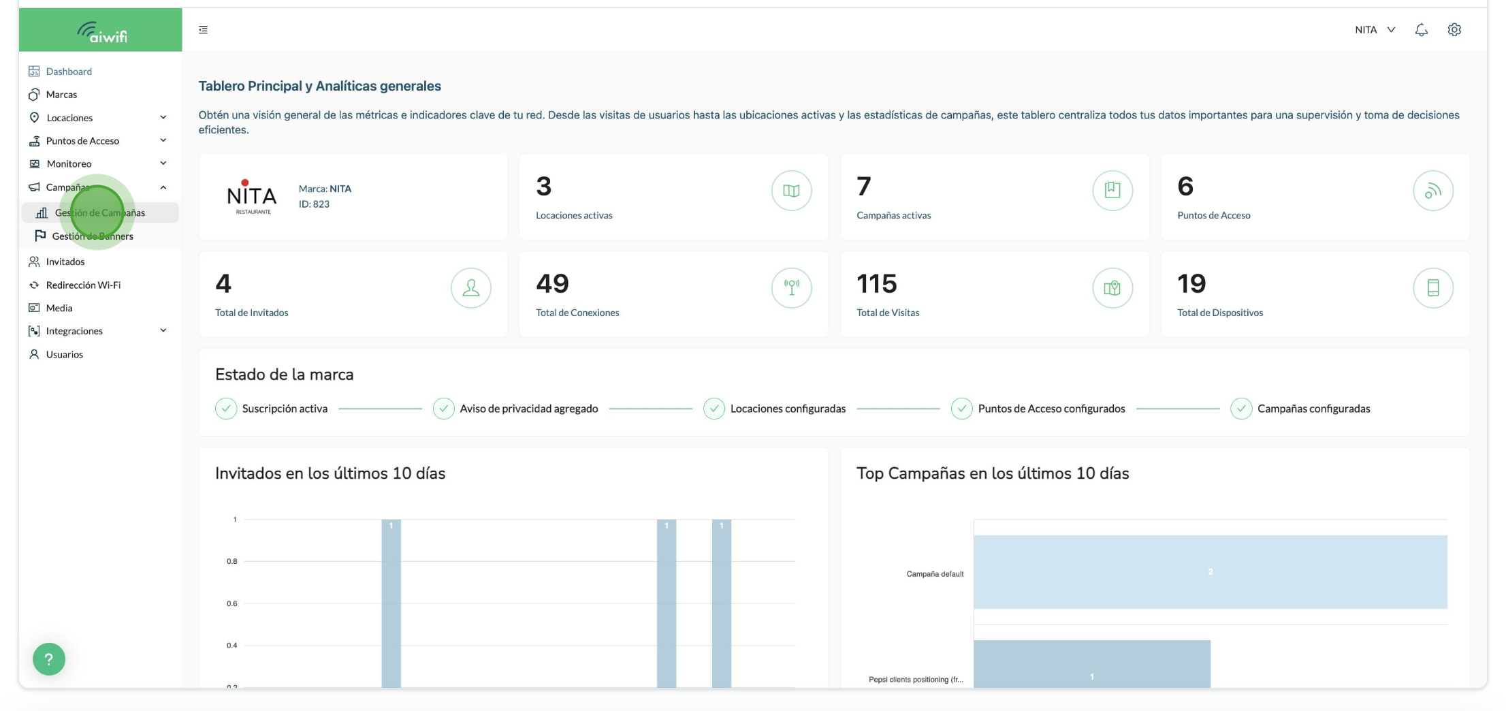
Task: Click the Dashboard grid icon
Action: 34,71
